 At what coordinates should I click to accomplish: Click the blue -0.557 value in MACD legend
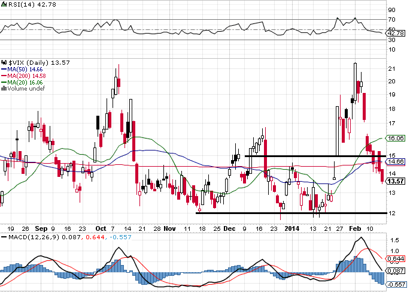[120, 237]
